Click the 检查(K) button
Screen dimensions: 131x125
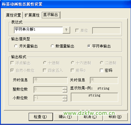[41, 117]
